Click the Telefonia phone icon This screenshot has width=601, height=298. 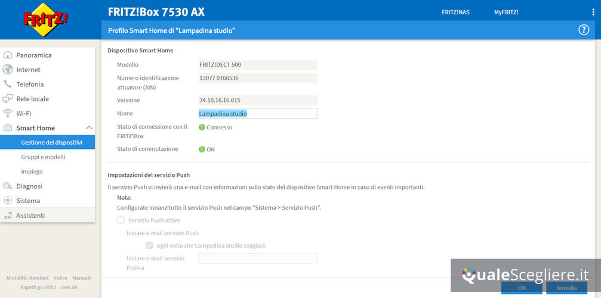(x=8, y=84)
